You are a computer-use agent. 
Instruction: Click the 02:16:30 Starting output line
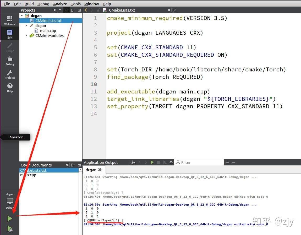(170, 205)
